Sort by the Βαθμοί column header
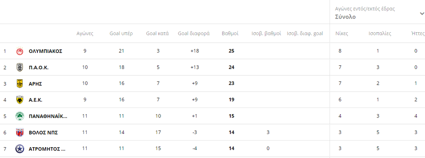The width and height of the screenshot is (425, 158). [230, 34]
